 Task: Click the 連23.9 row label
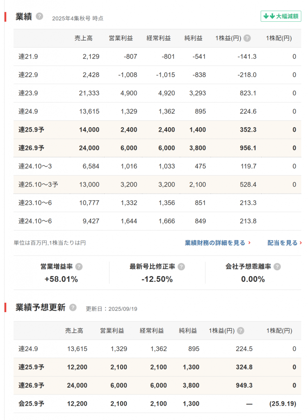tap(28, 93)
